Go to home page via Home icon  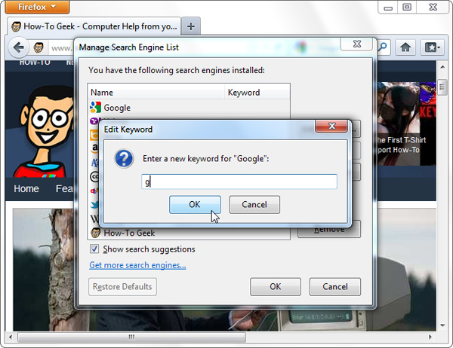pyautogui.click(x=405, y=47)
